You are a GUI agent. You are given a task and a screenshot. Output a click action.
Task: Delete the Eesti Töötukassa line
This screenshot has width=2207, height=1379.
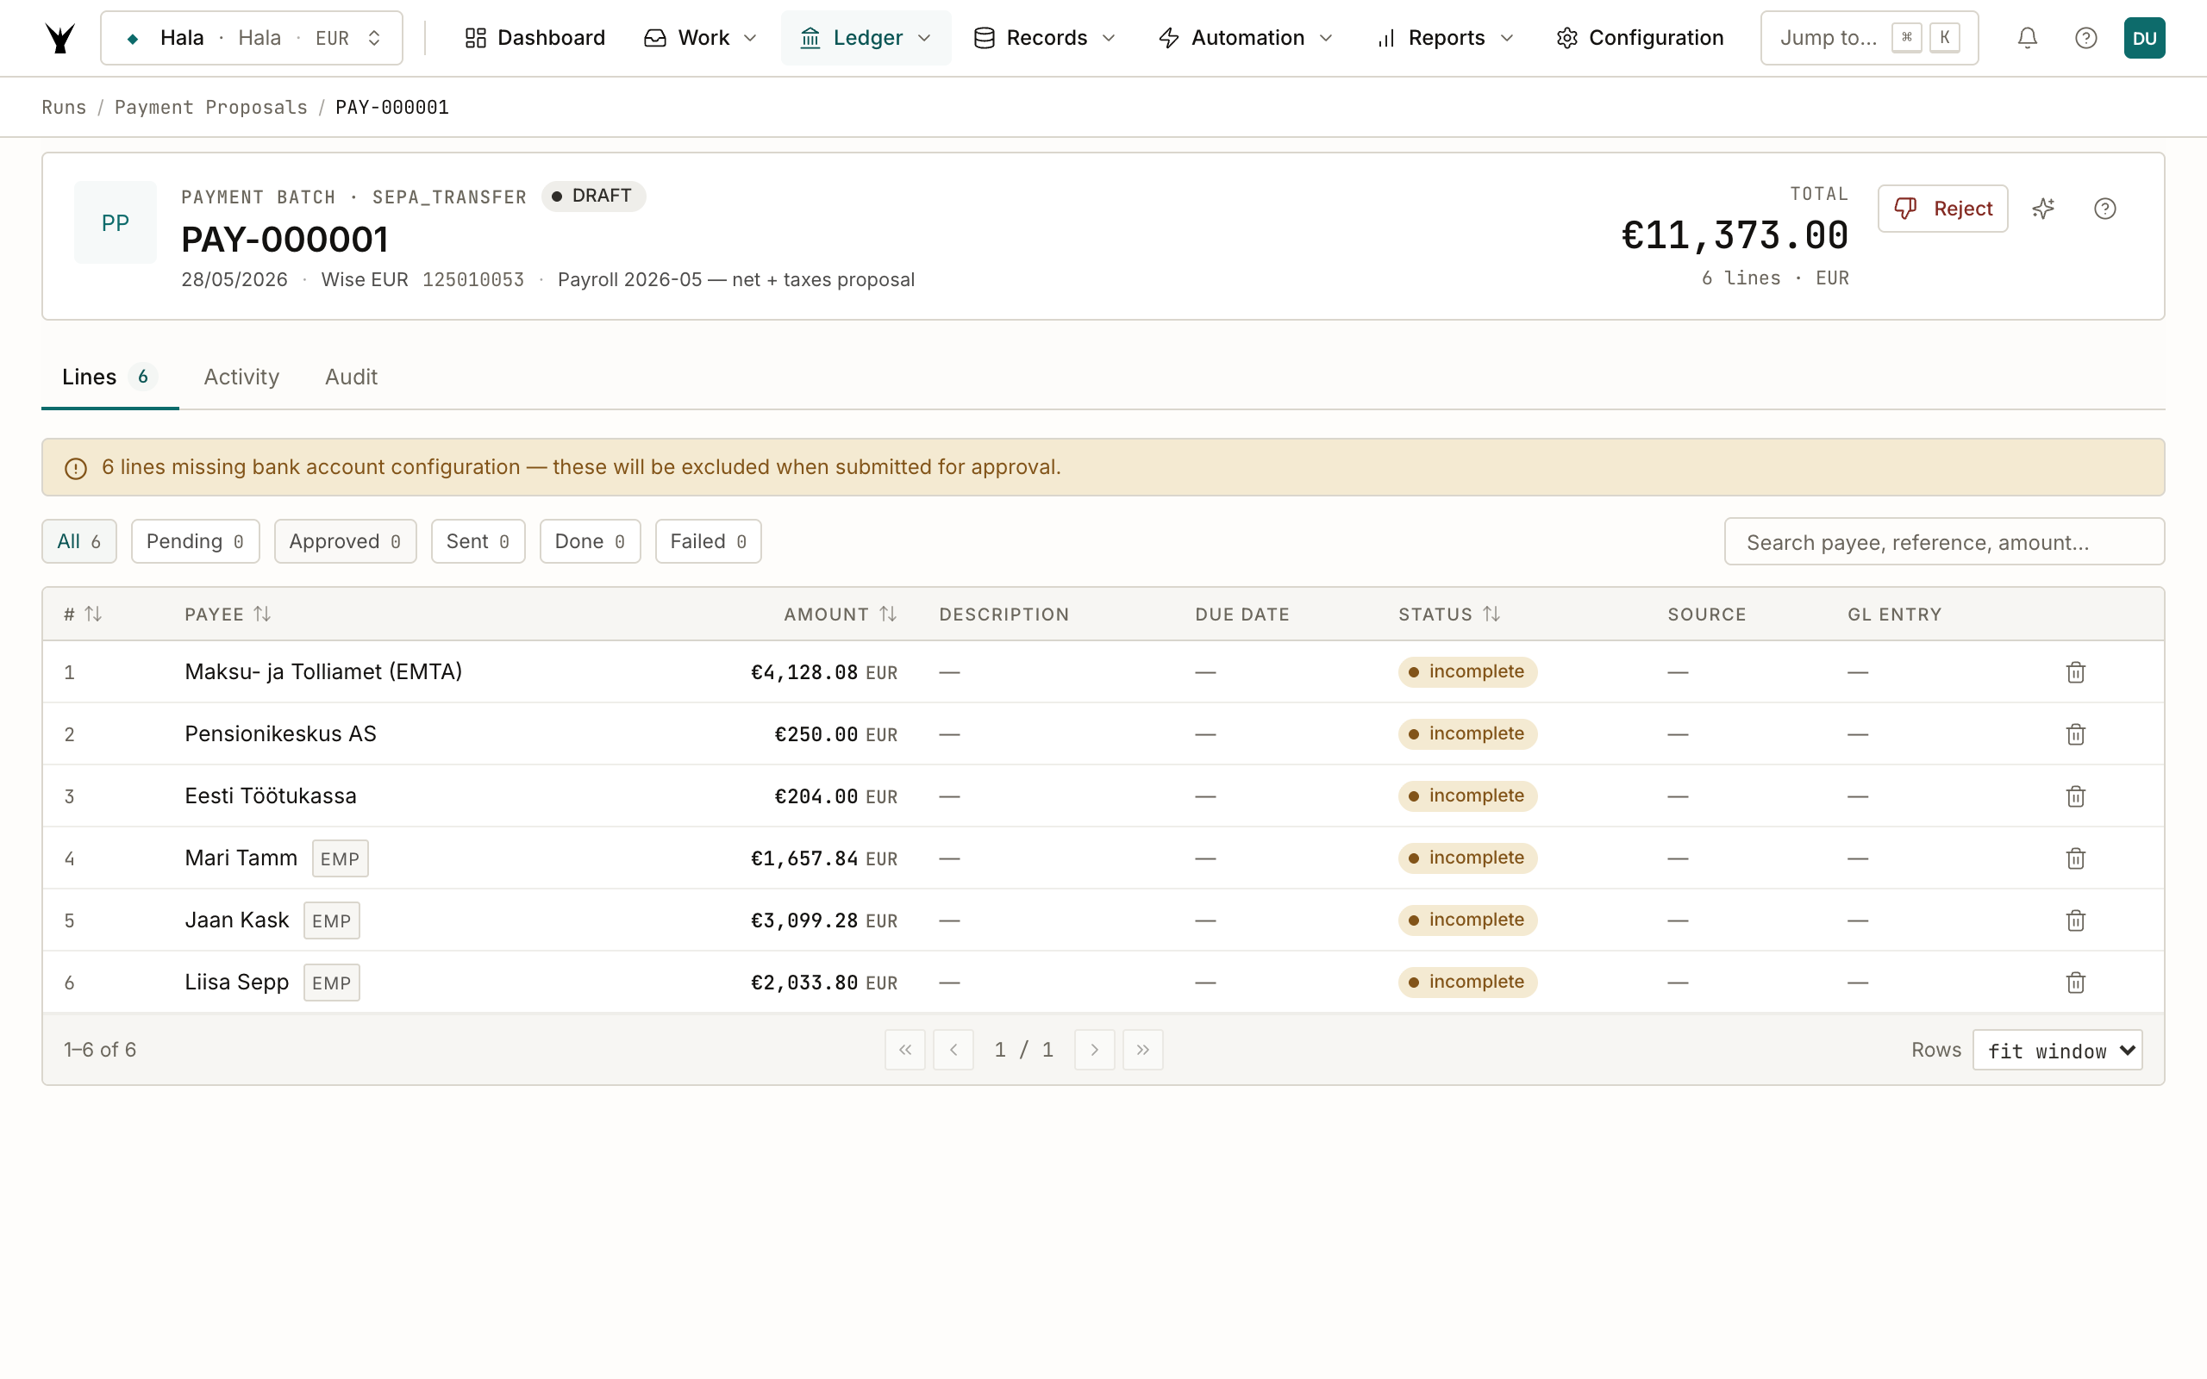(2076, 796)
